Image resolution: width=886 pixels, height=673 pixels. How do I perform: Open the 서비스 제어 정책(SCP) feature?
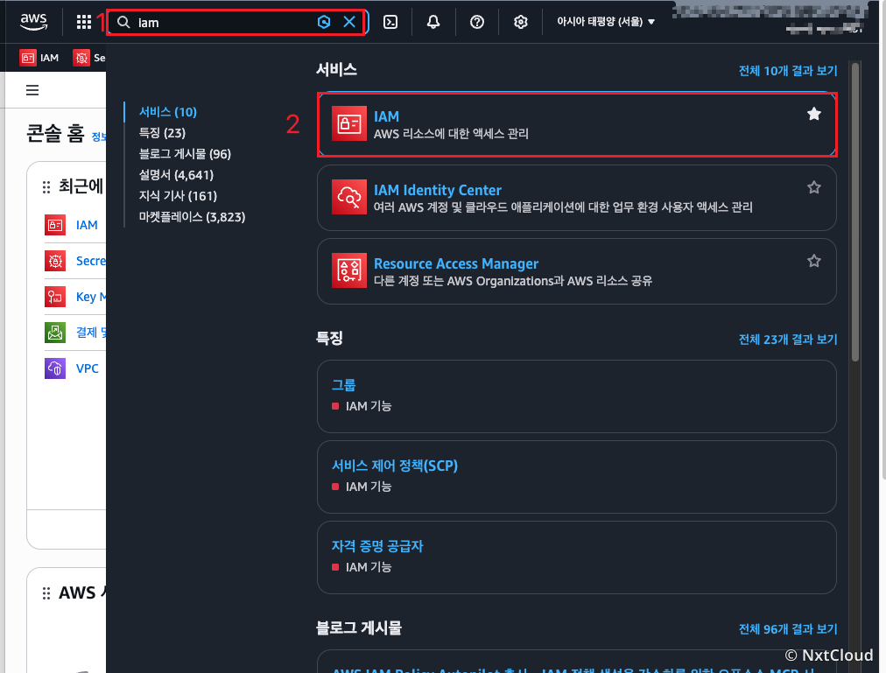[x=576, y=477]
